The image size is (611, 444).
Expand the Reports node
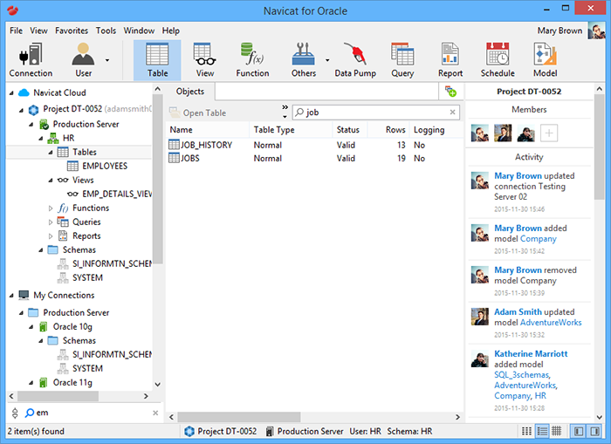51,236
